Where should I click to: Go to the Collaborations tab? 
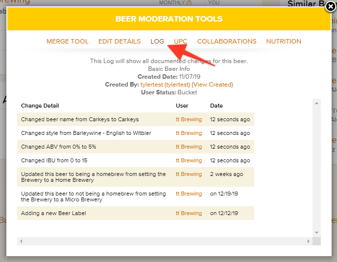tap(227, 42)
